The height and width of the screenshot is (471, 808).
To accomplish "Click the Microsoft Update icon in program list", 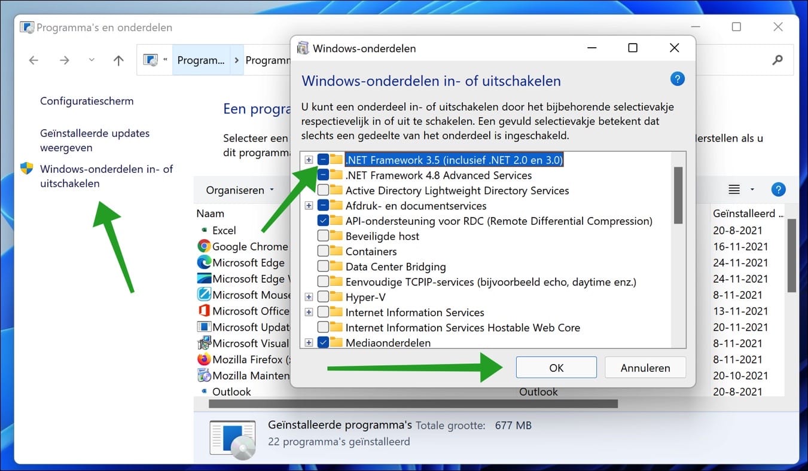I will pos(204,327).
